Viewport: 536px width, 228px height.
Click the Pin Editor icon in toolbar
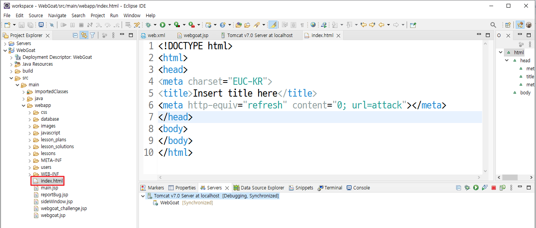pos(413,25)
